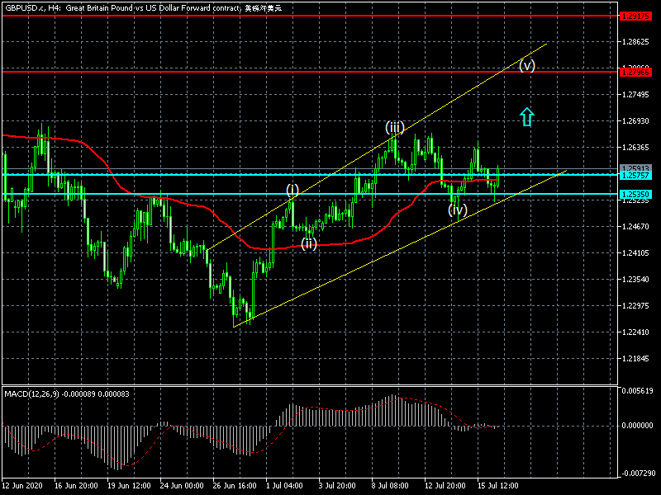Select the red 1.27966 price tag
Image resolution: width=661 pixels, height=495 pixels.
coord(636,72)
